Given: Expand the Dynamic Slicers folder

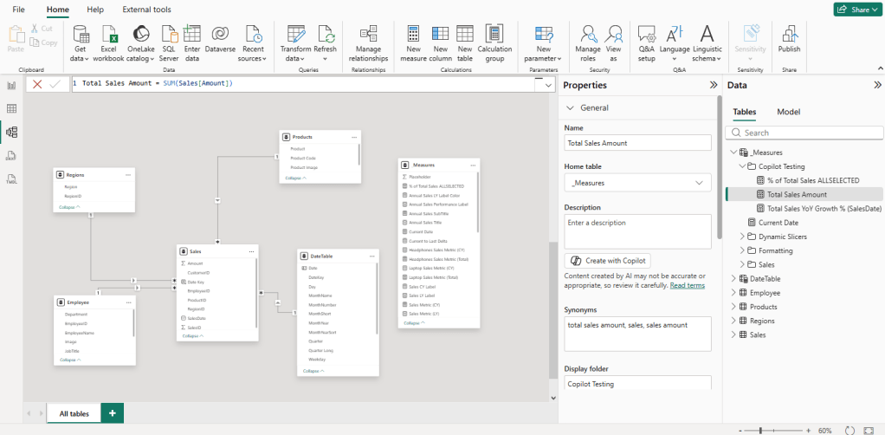Looking at the screenshot, I should point(741,237).
